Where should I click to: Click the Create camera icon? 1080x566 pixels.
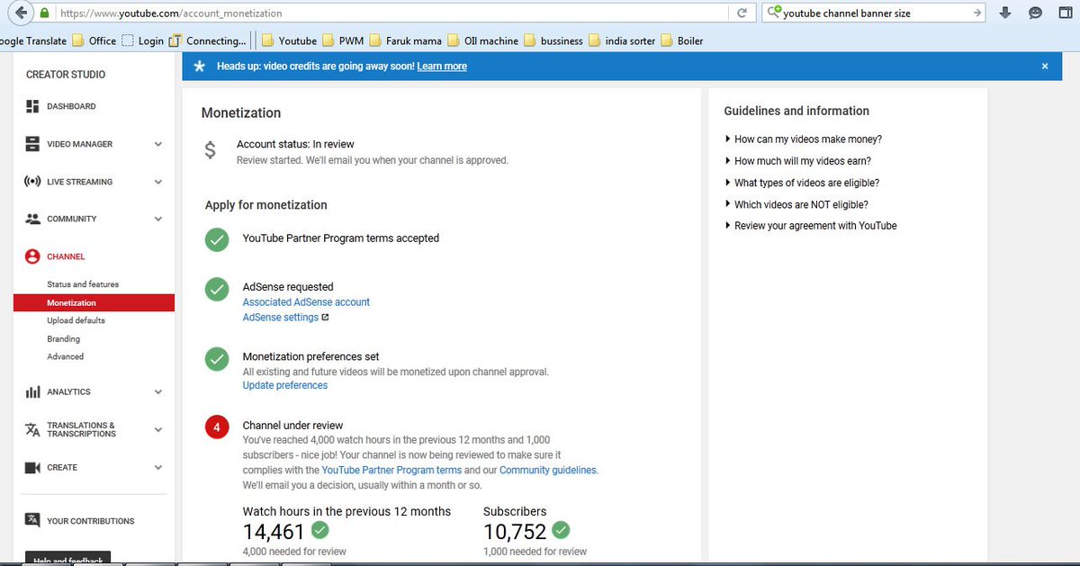tap(32, 468)
